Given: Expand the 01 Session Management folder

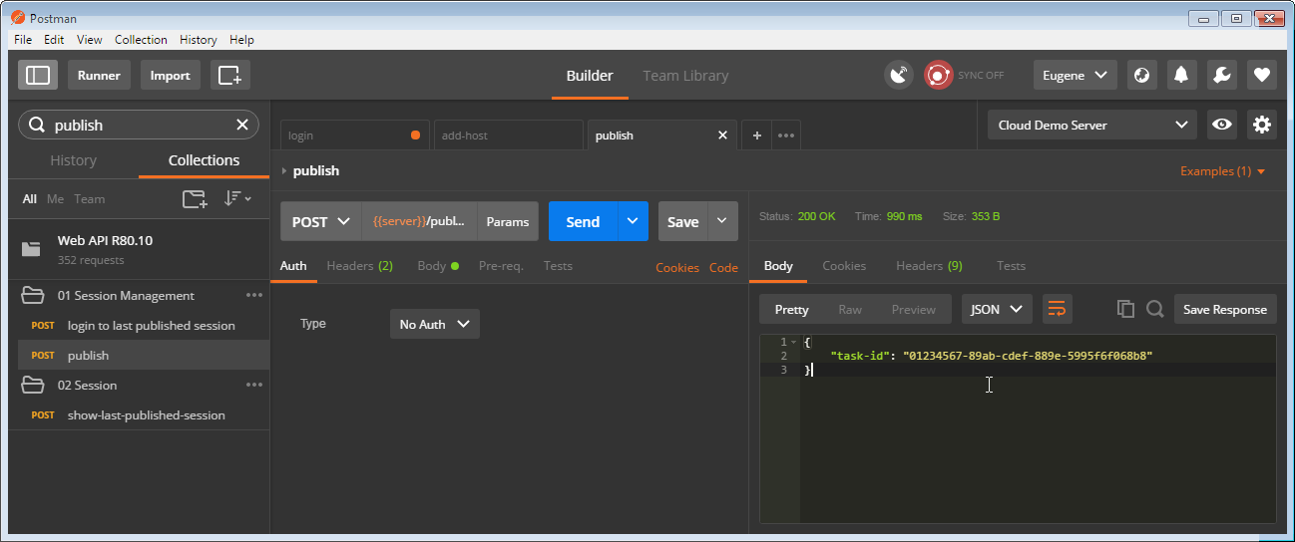Looking at the screenshot, I should [x=33, y=295].
